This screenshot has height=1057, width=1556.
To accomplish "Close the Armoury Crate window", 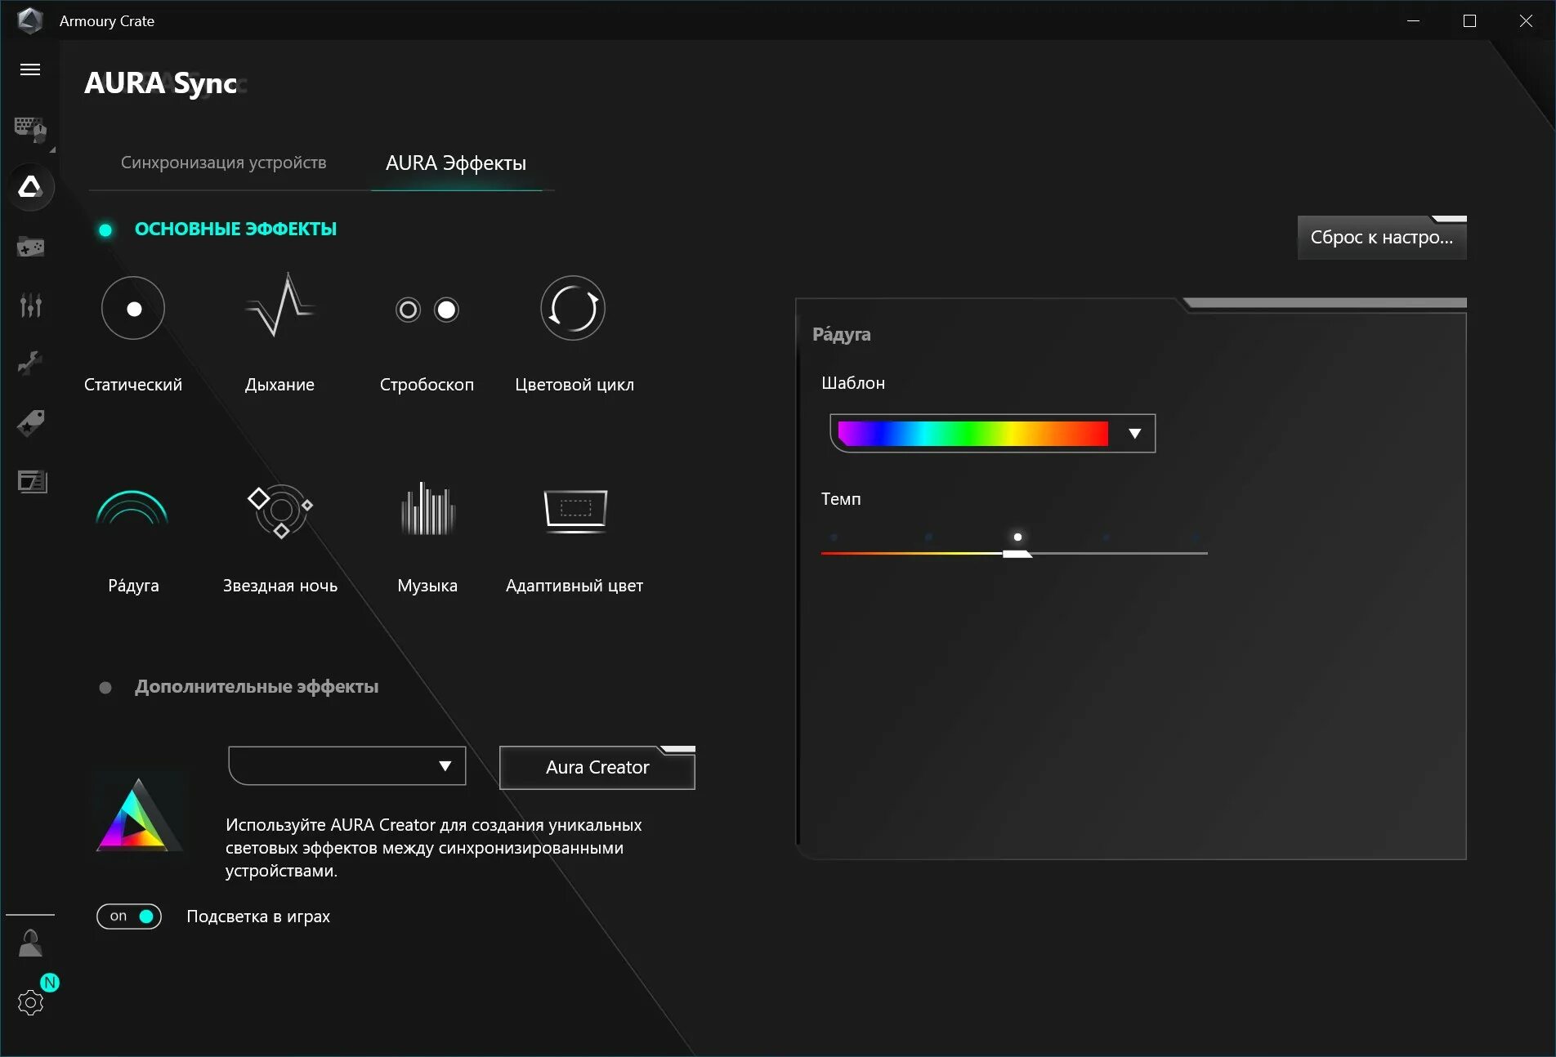I will 1526,20.
